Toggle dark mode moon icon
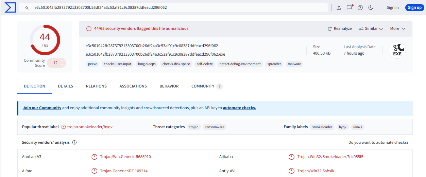The image size is (426, 177). pos(371,7)
